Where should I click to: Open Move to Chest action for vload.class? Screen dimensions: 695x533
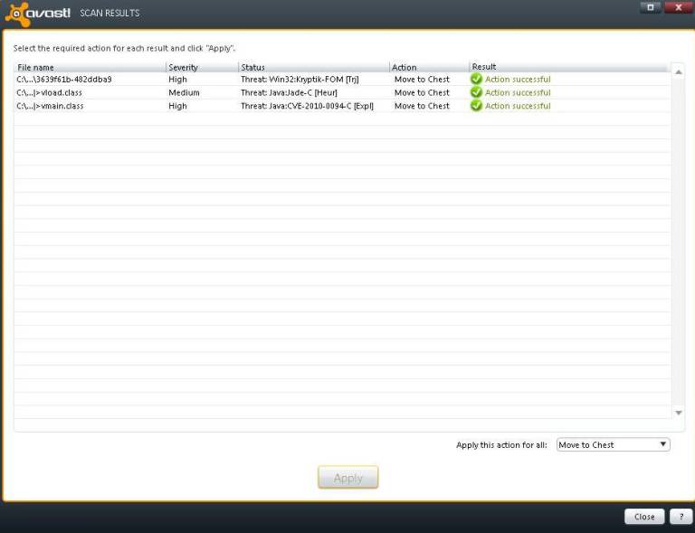(x=422, y=92)
